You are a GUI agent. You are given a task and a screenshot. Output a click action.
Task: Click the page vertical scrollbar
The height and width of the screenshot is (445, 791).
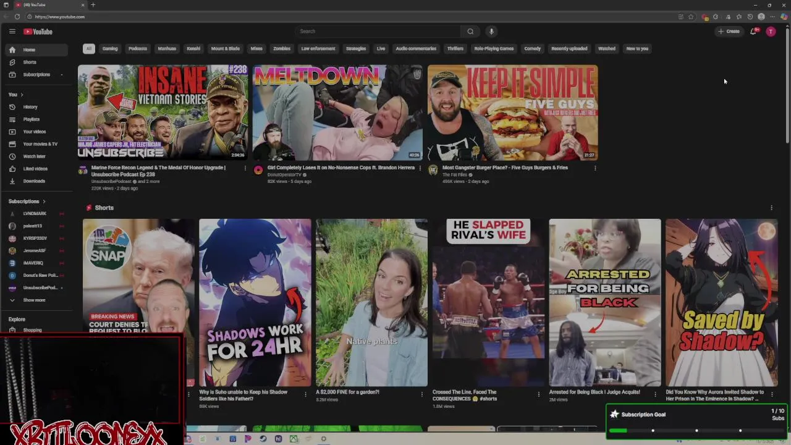coord(787,87)
